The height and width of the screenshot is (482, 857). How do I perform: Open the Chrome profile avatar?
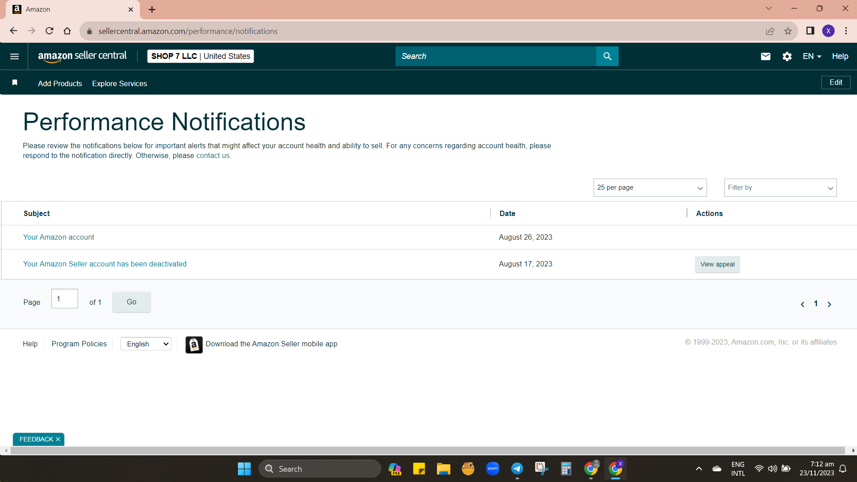[x=828, y=31]
